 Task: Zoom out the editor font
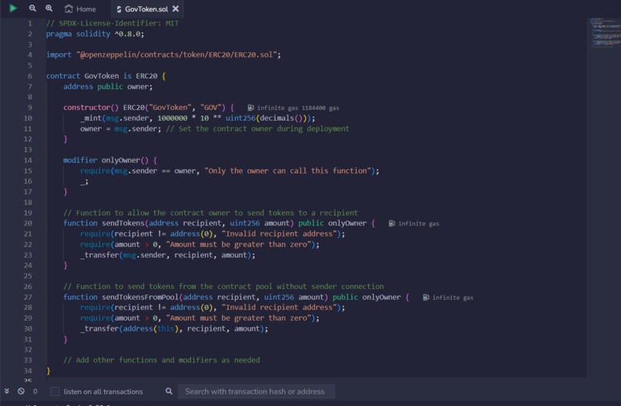coord(32,8)
